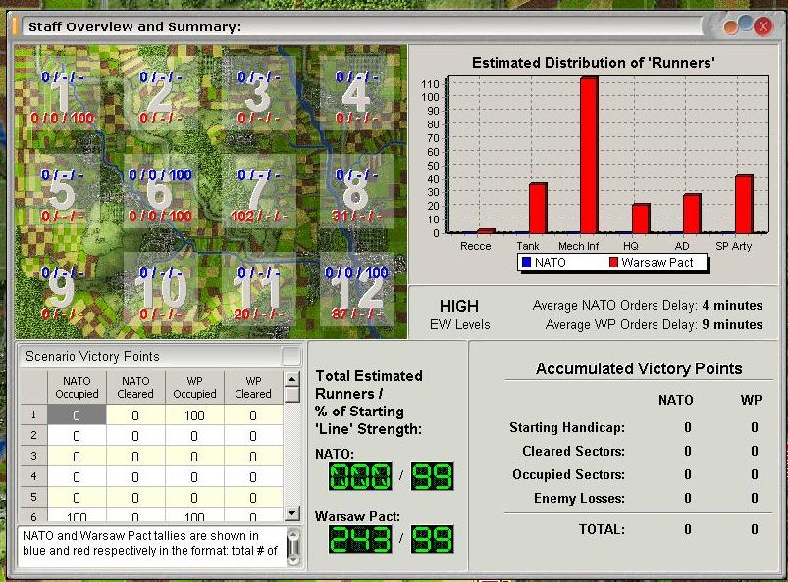Click the WP Occupied cell showing 100 in row 1

(x=194, y=414)
